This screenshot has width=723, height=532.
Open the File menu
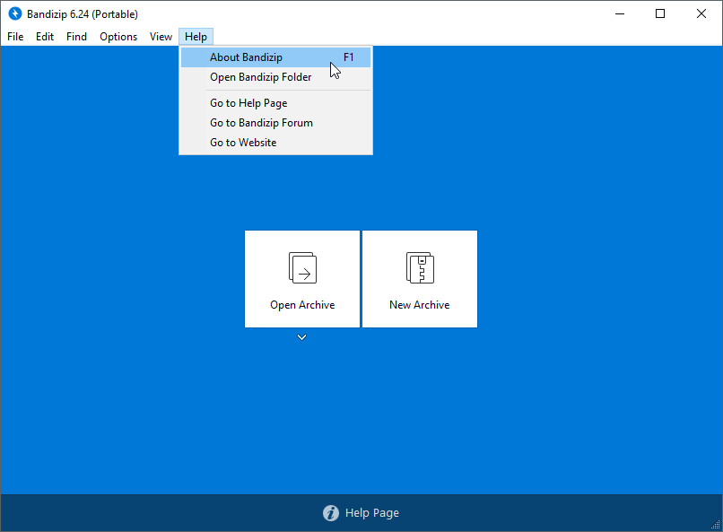click(x=15, y=37)
